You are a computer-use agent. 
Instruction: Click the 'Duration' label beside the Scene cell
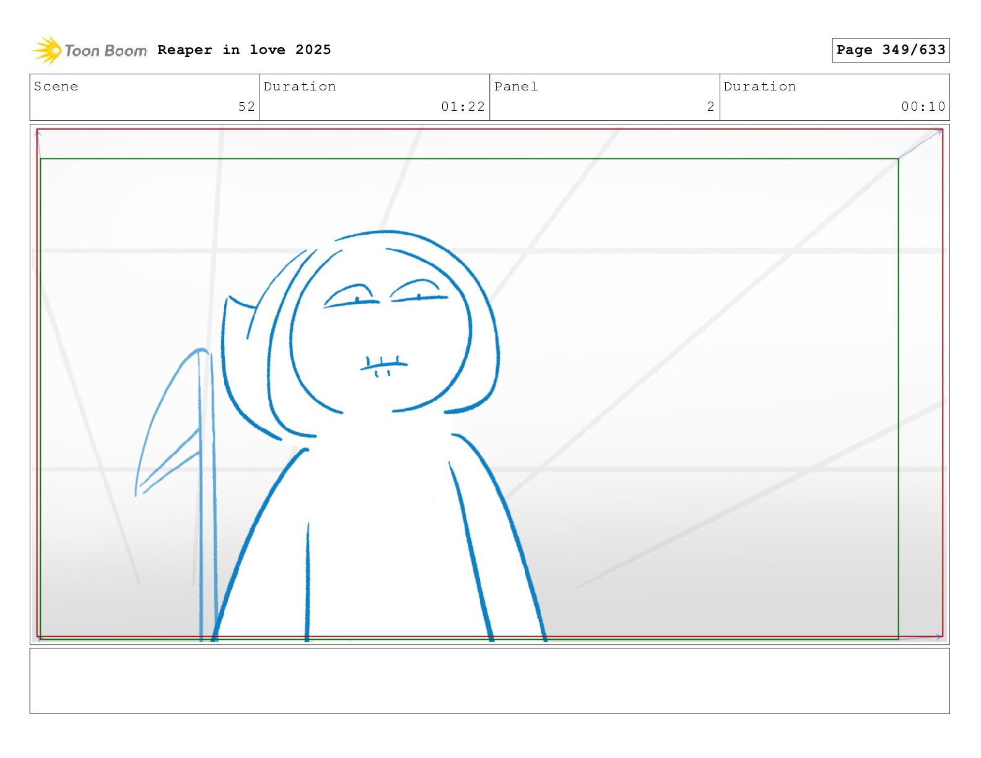(x=300, y=87)
